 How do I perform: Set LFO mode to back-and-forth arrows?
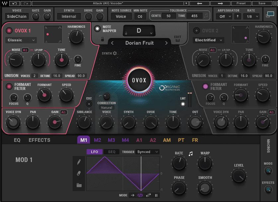coord(148,195)
